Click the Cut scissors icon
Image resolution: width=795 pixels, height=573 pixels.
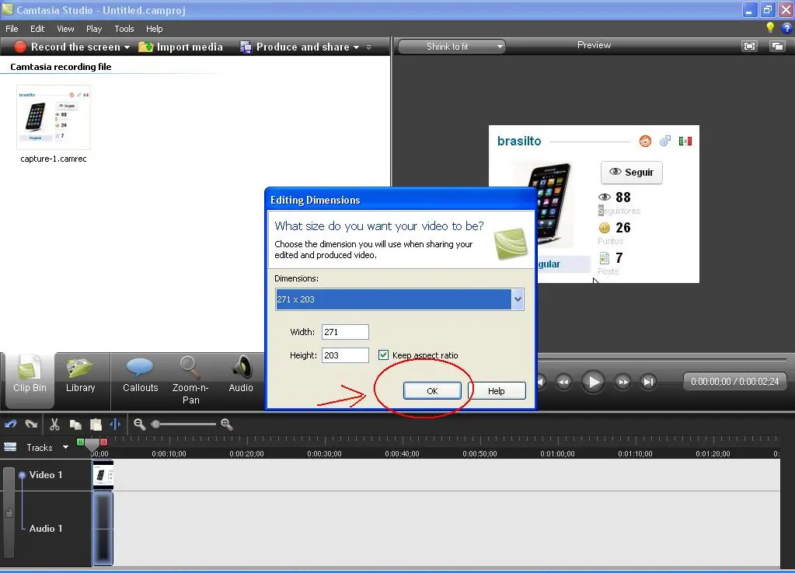54,424
